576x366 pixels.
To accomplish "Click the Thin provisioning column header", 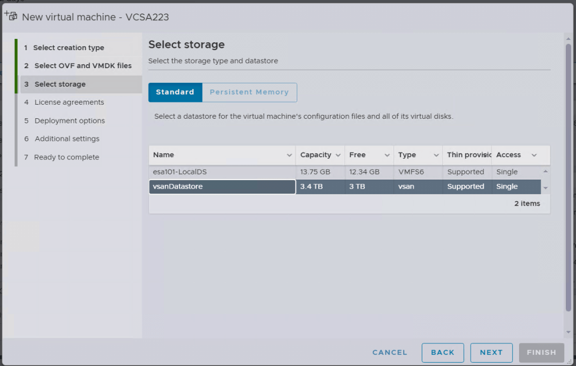I will 465,155.
